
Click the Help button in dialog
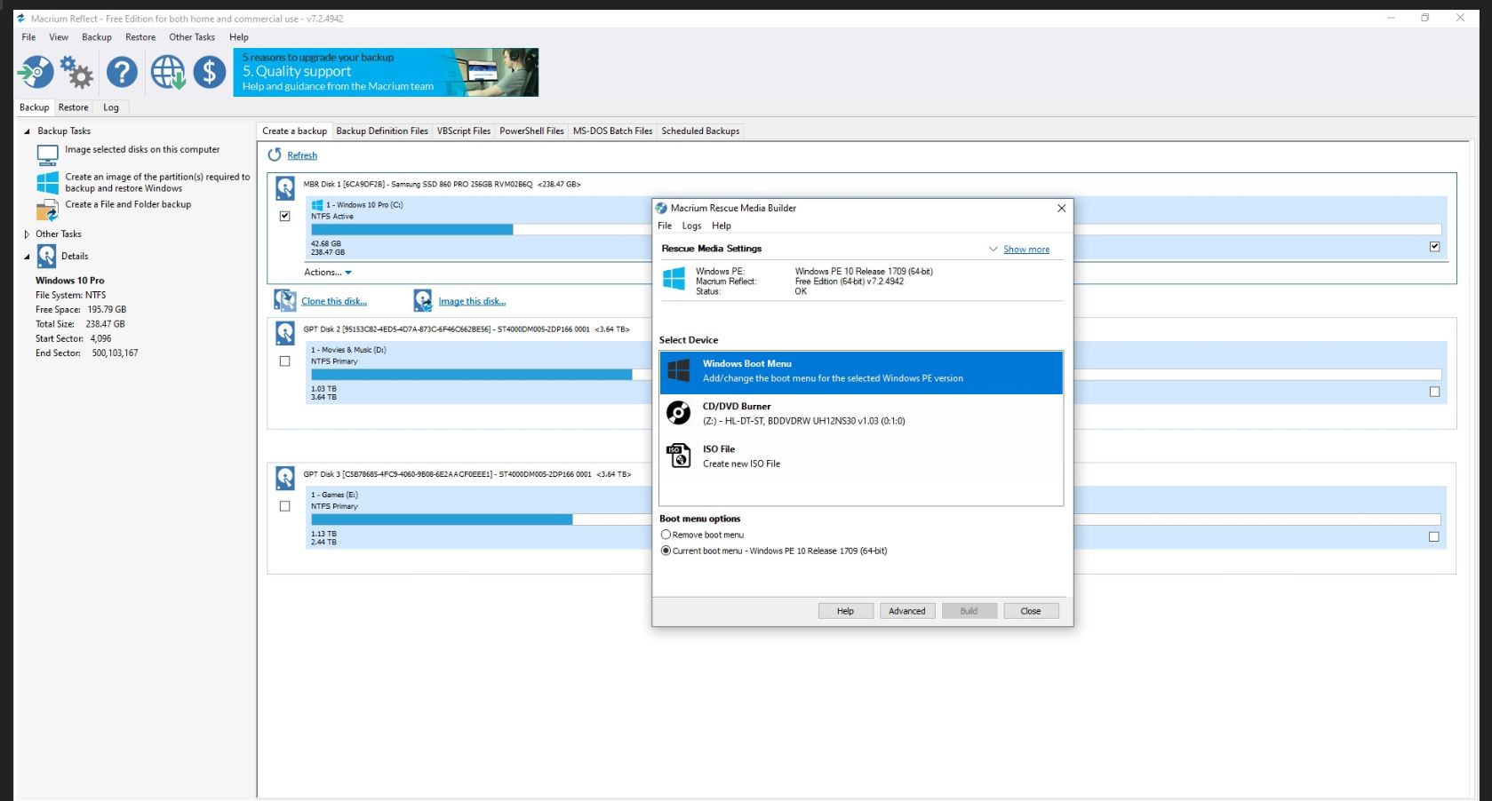click(845, 611)
